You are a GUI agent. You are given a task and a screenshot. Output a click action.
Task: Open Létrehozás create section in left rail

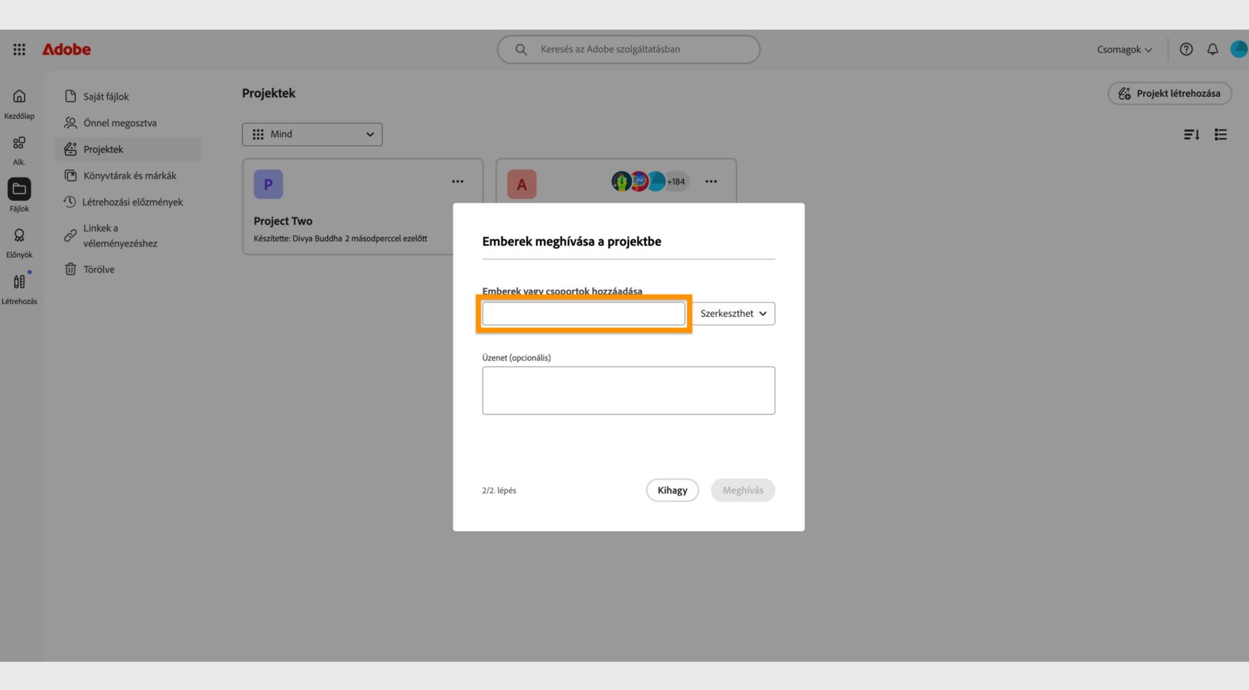(x=20, y=289)
